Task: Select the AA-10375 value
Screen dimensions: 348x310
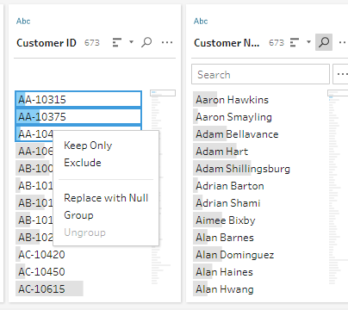Action: [x=78, y=117]
